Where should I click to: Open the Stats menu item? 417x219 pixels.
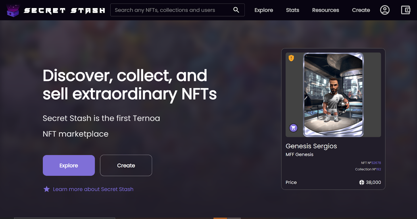point(292,10)
